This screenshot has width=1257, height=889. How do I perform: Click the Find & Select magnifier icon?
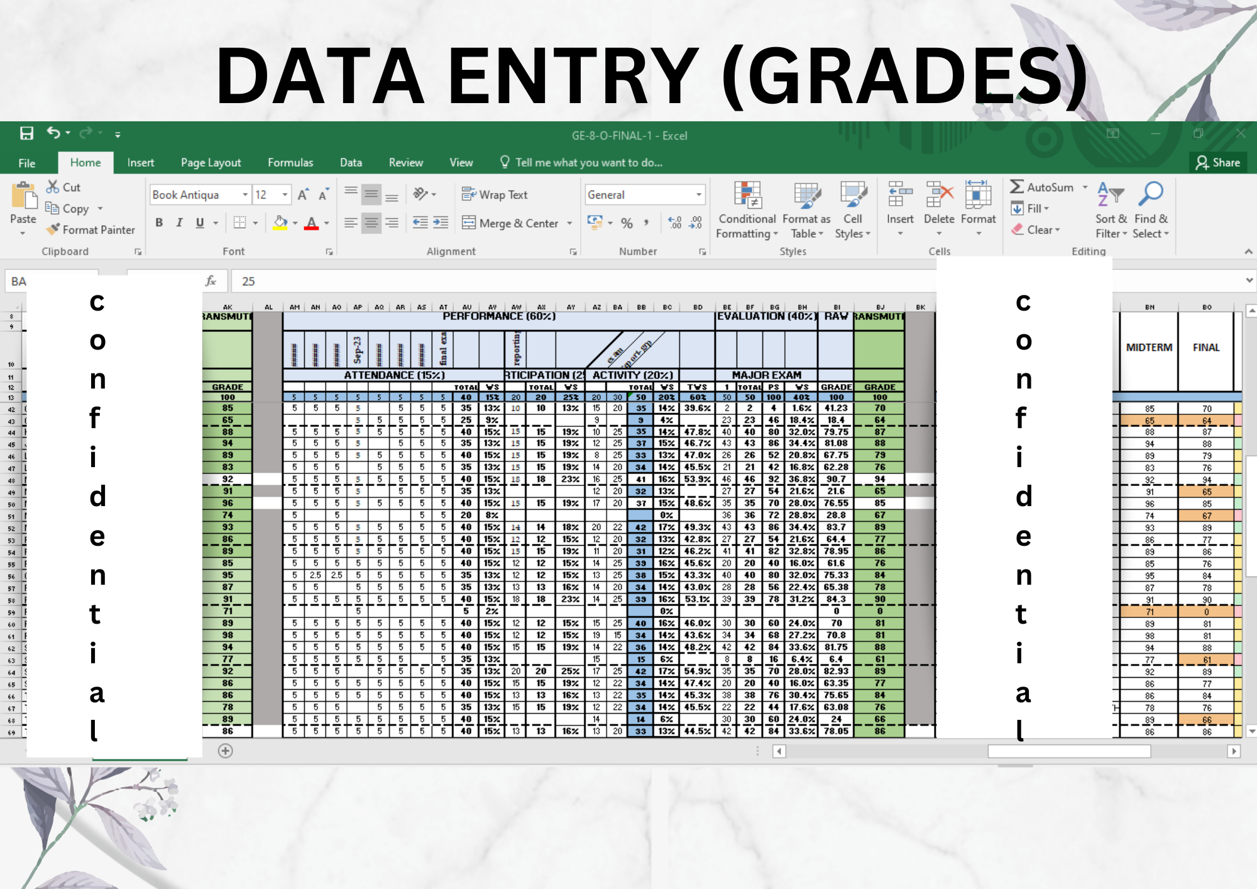coord(1150,194)
